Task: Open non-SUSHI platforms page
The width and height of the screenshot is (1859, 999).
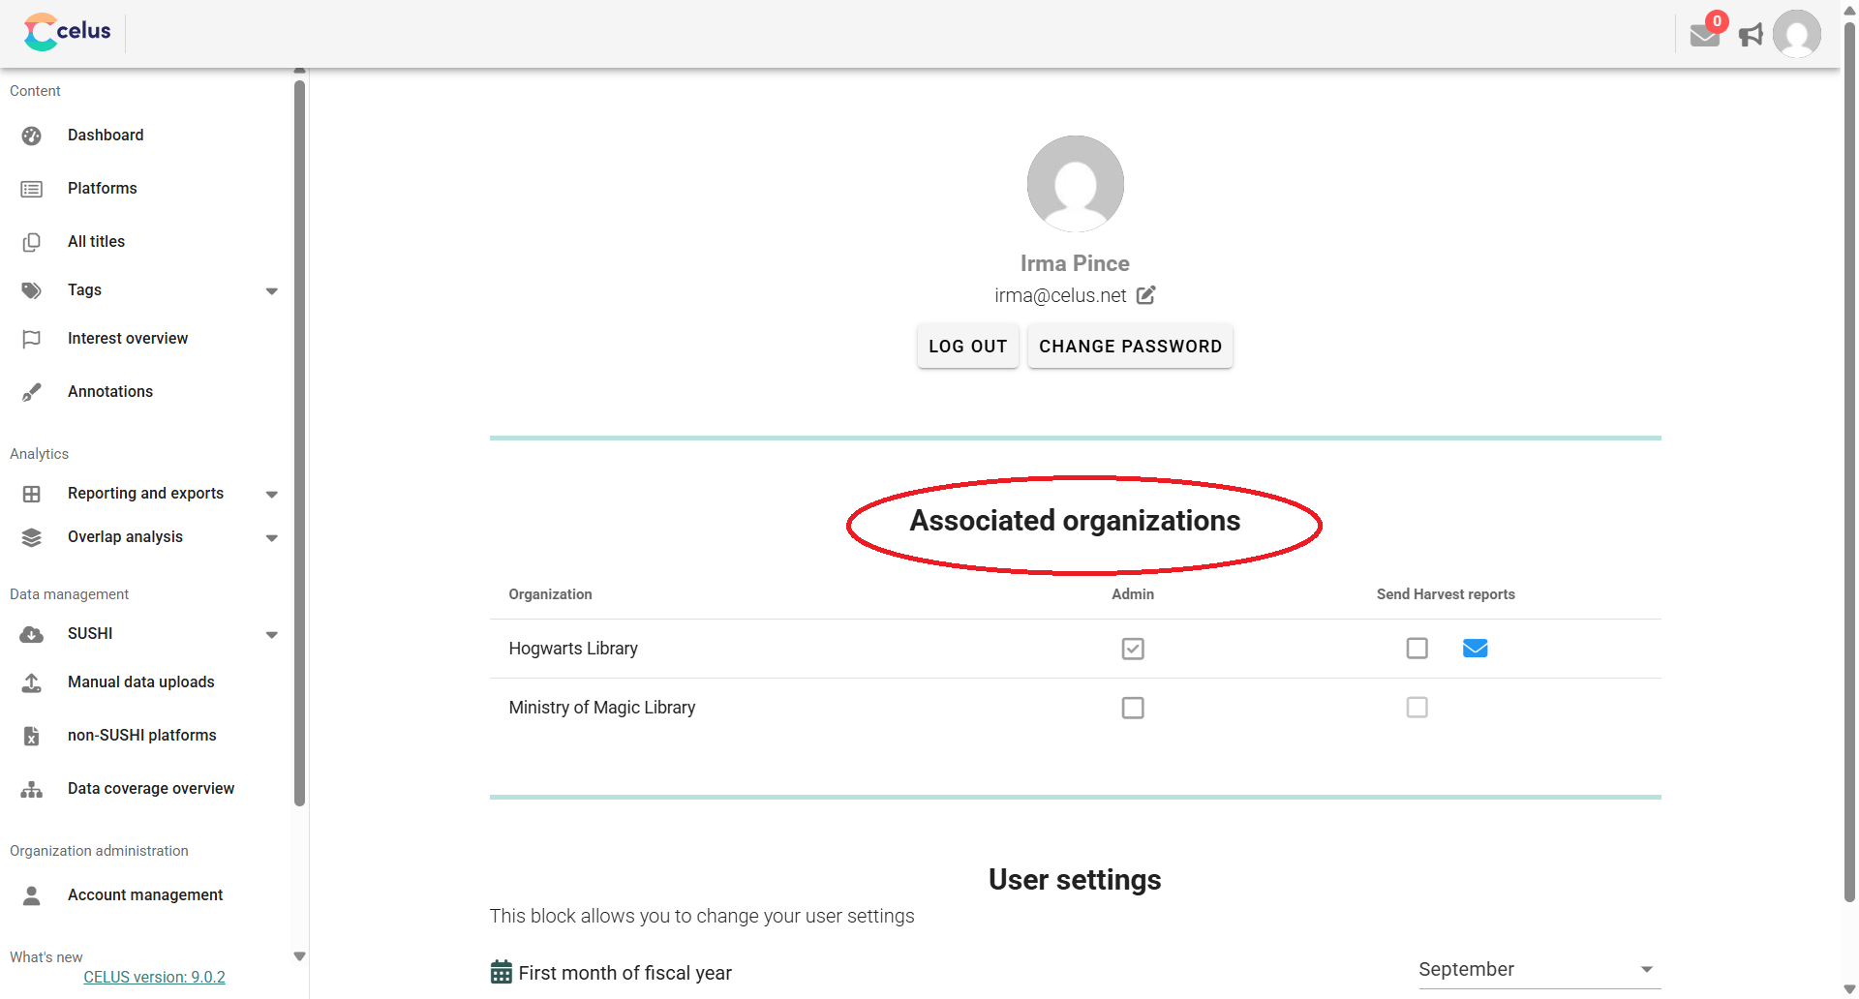Action: coord(142,736)
